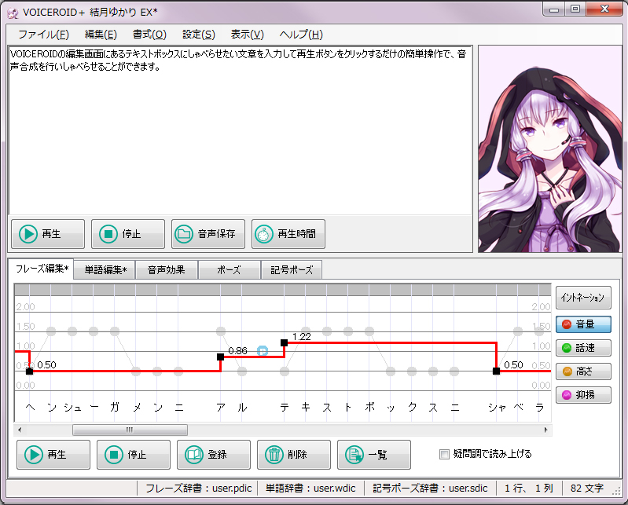Click the scrollbar left arrow
Viewport: 628px width, 505px height.
click(19, 430)
